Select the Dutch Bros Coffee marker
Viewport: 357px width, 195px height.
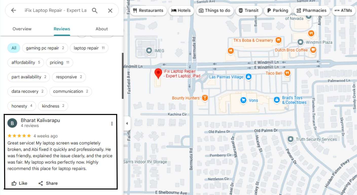point(313,50)
